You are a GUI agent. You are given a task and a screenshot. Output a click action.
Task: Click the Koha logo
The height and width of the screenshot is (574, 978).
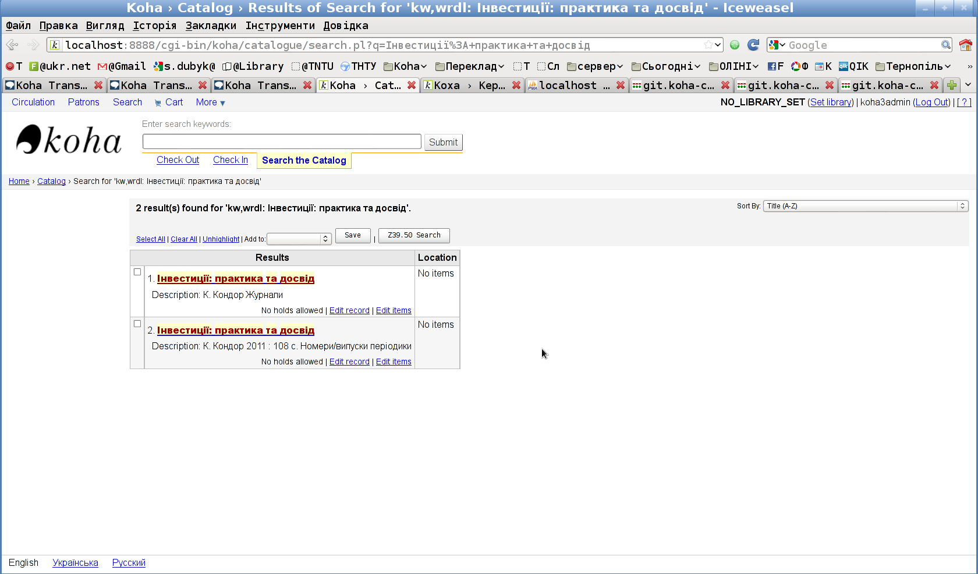click(x=69, y=140)
